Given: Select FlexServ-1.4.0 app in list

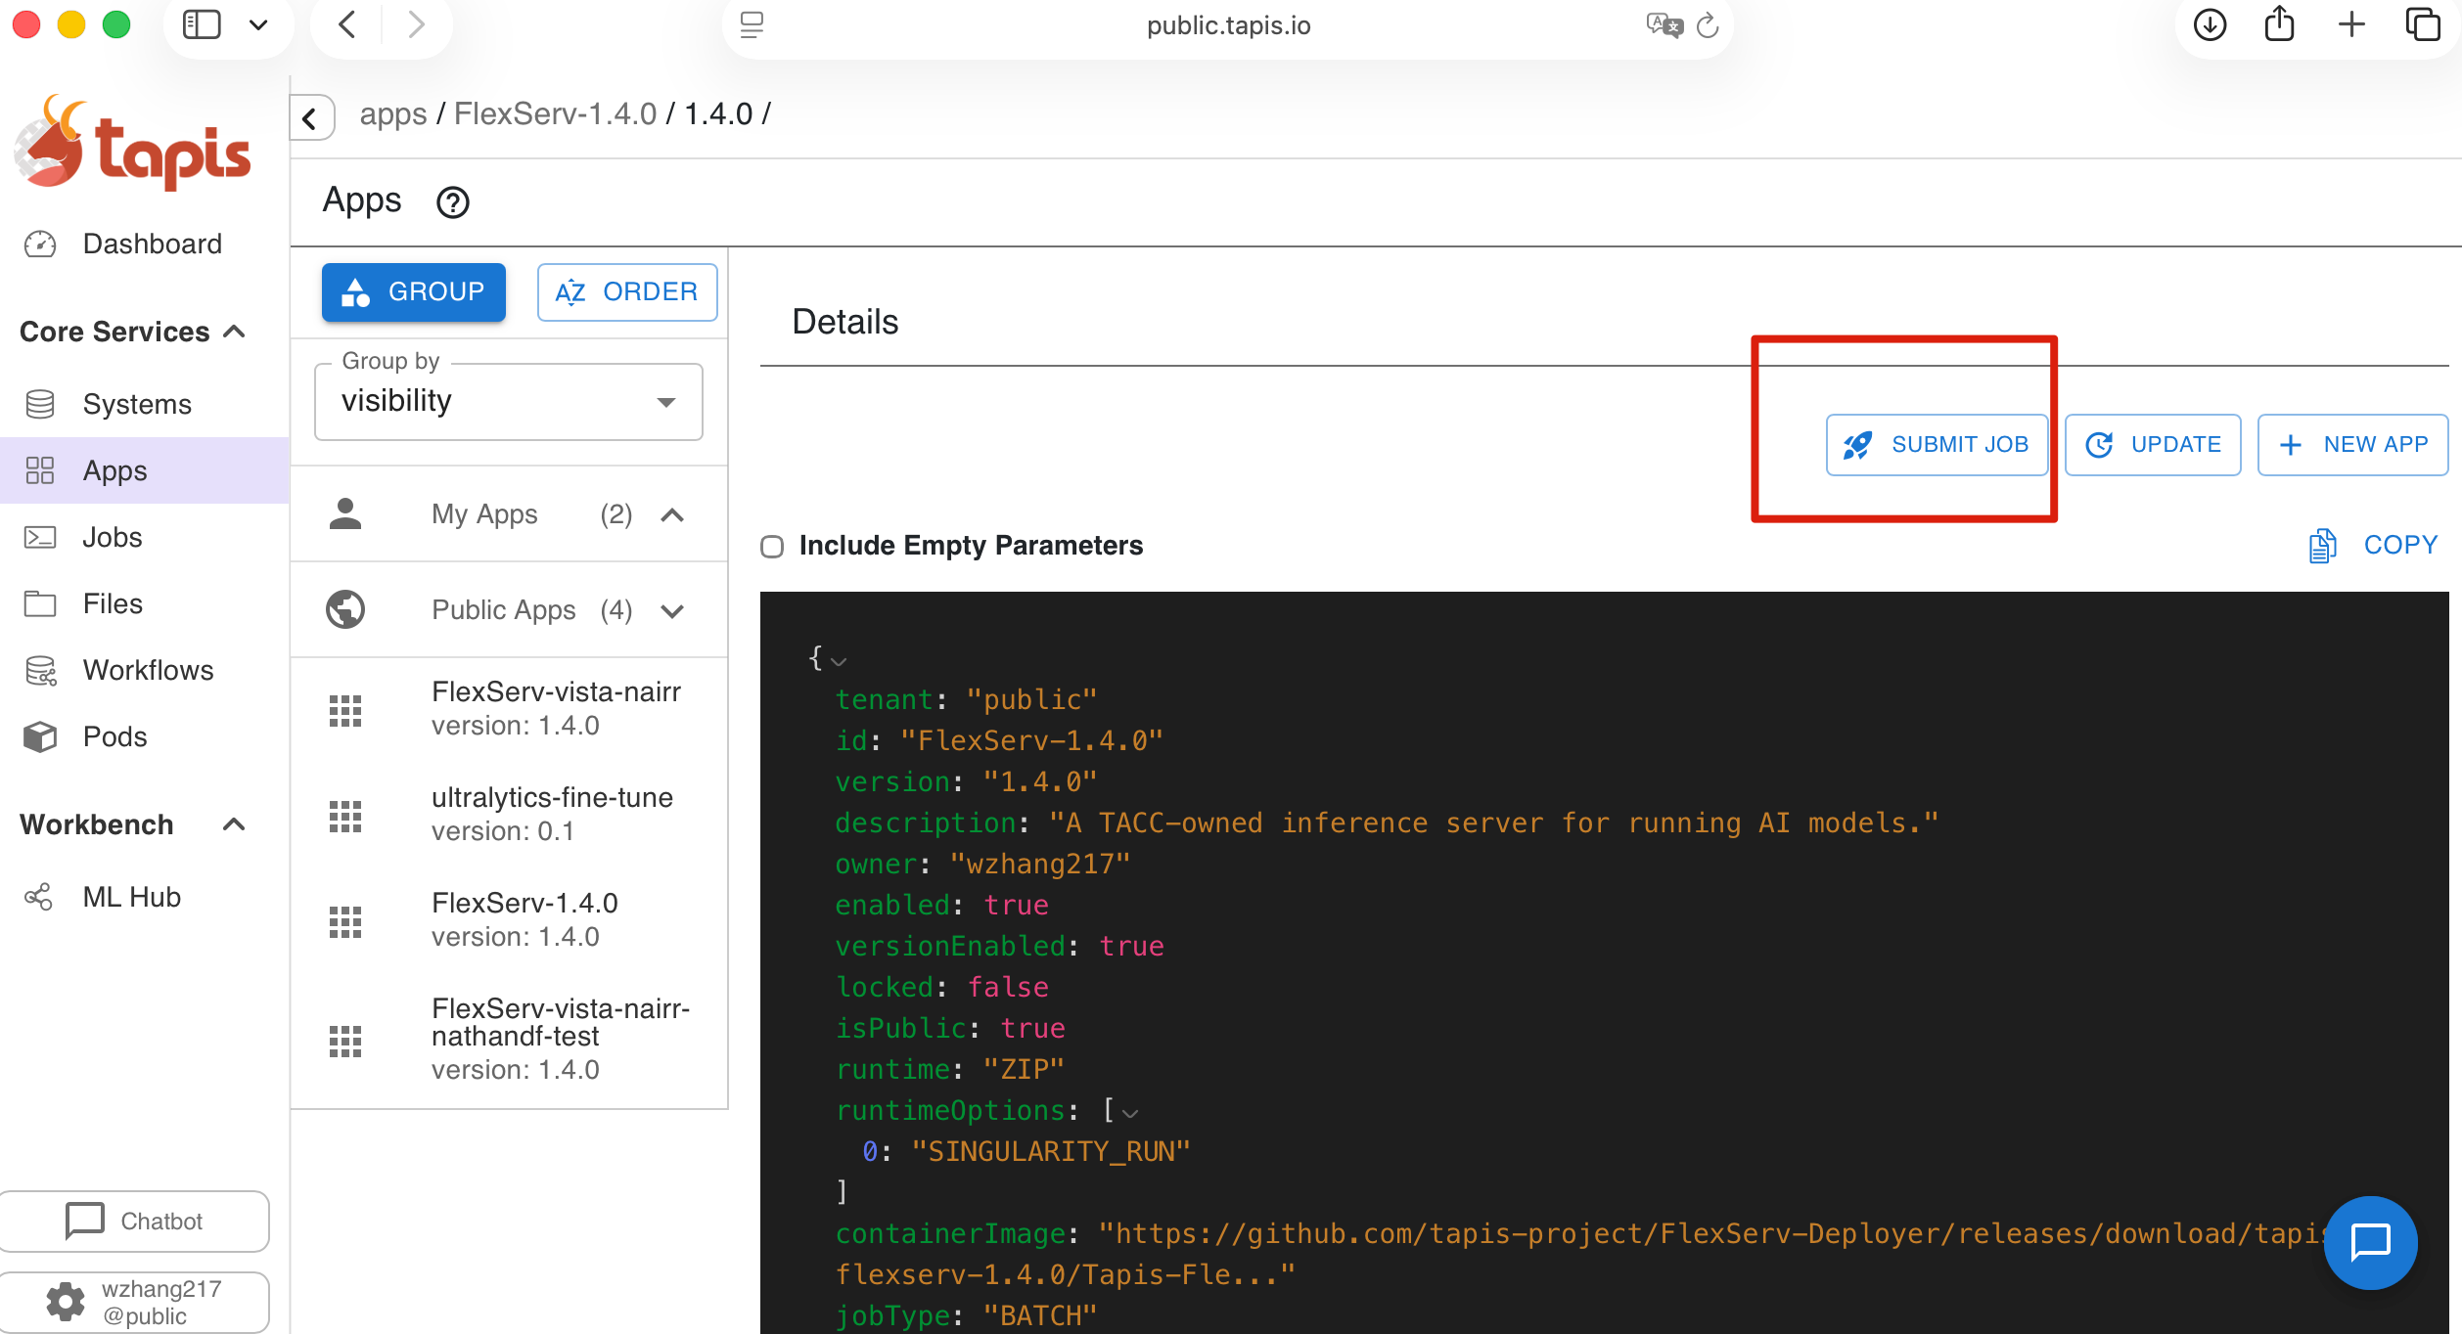Looking at the screenshot, I should pos(510,920).
